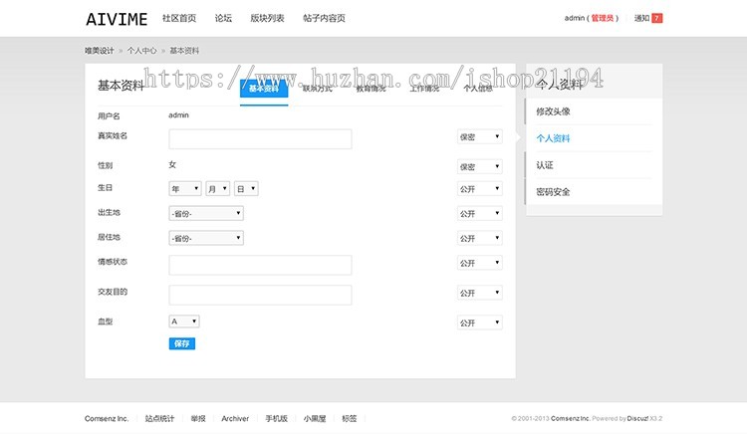Open 小黑屋 in the footer
This screenshot has height=434, width=747.
click(x=315, y=419)
